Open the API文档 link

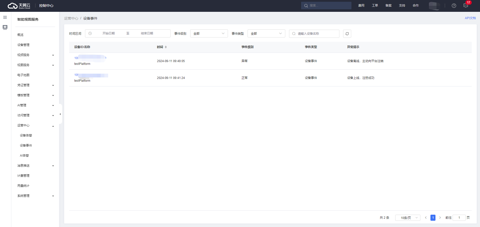tap(470, 18)
